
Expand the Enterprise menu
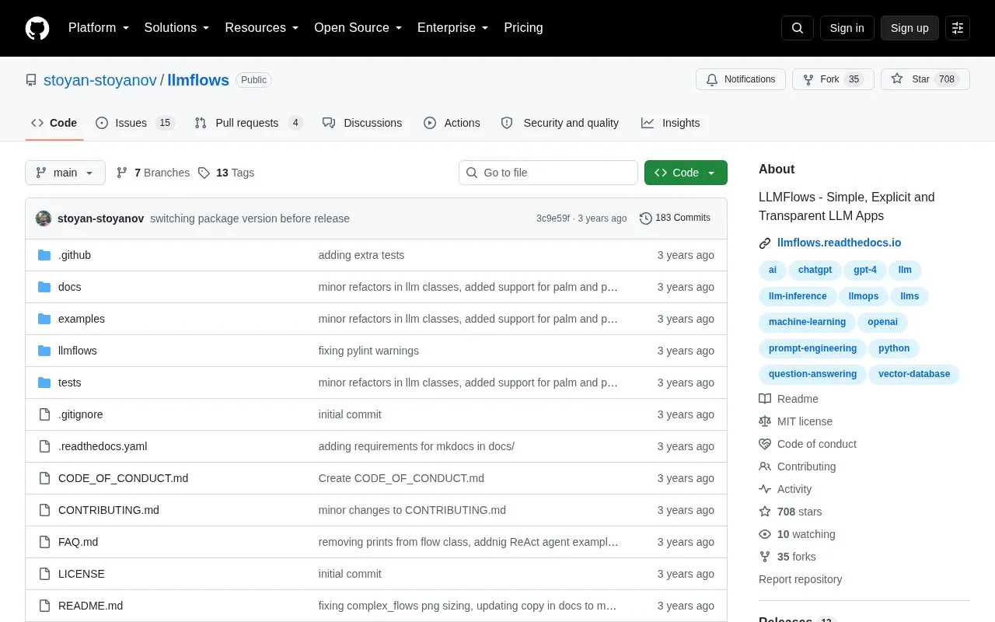coord(452,28)
